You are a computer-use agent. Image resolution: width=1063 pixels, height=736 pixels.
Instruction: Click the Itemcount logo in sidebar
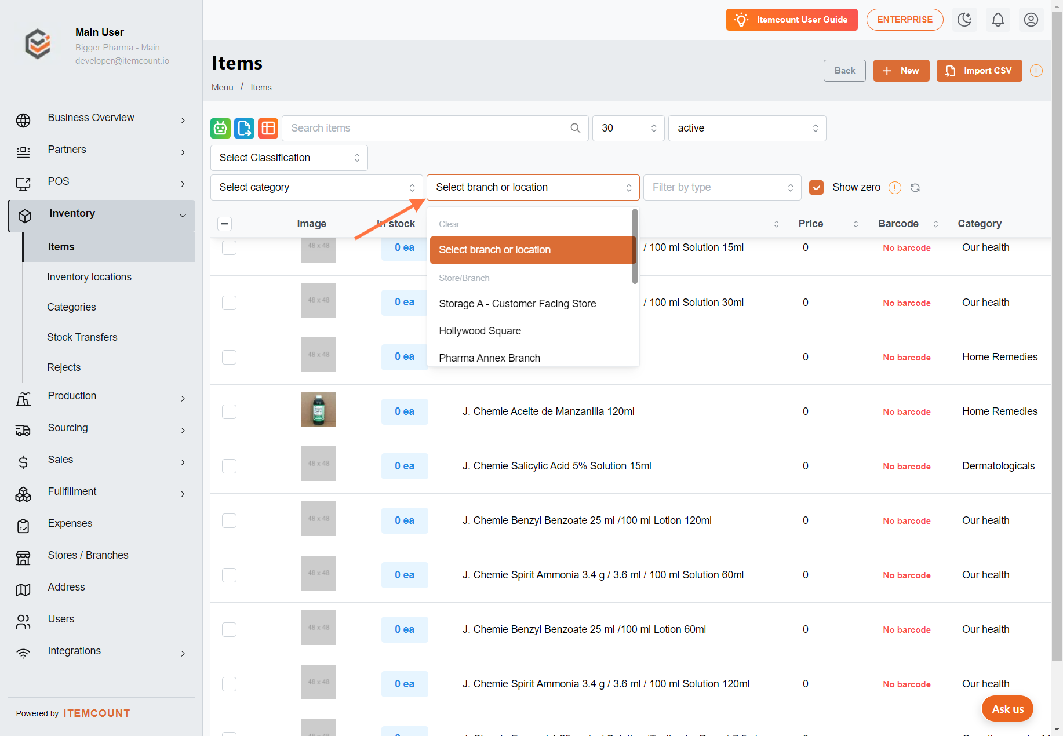tap(38, 44)
